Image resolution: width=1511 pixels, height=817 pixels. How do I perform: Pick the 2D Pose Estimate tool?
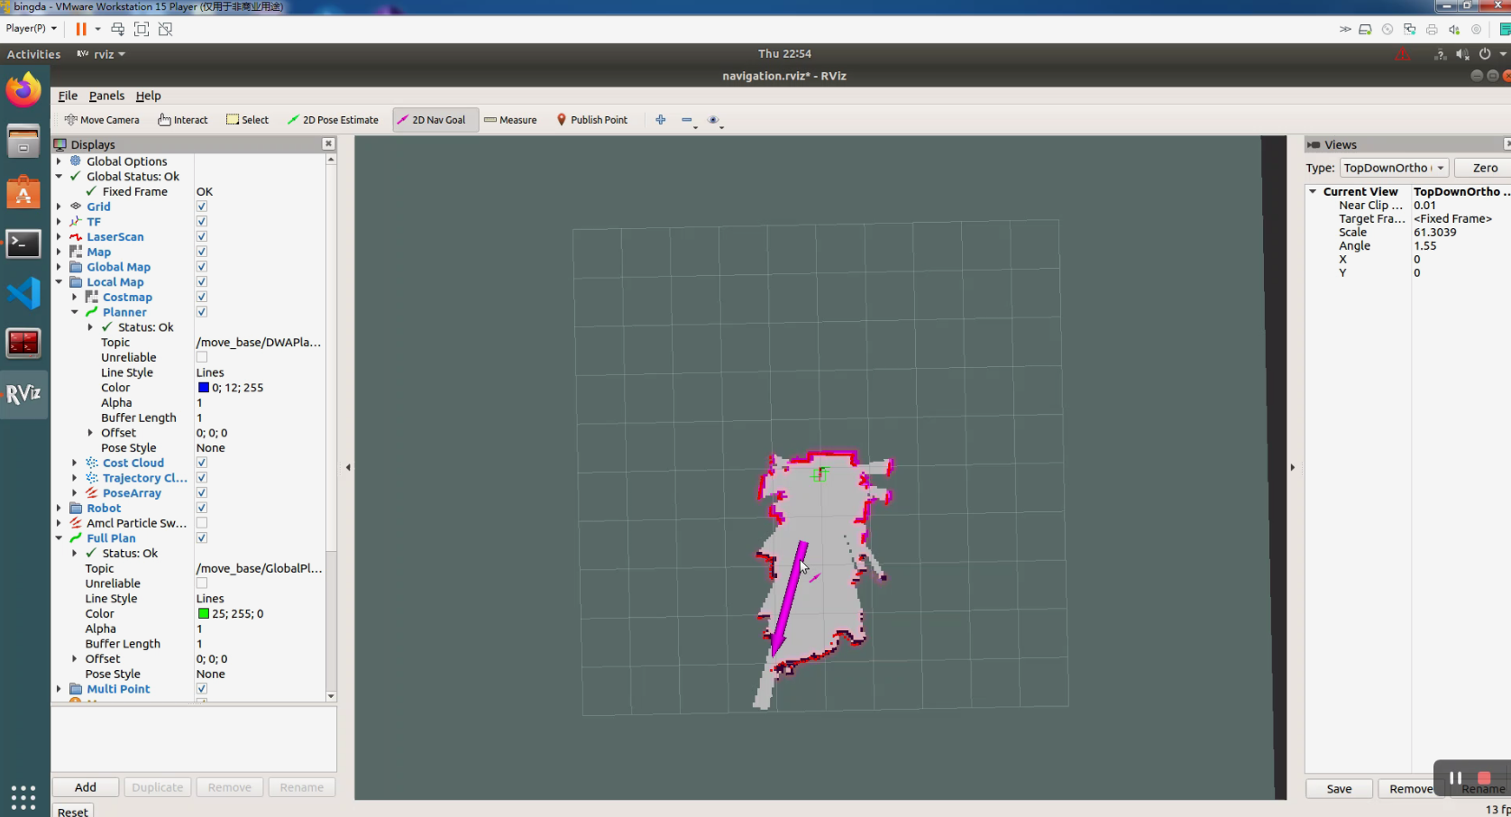pos(333,120)
